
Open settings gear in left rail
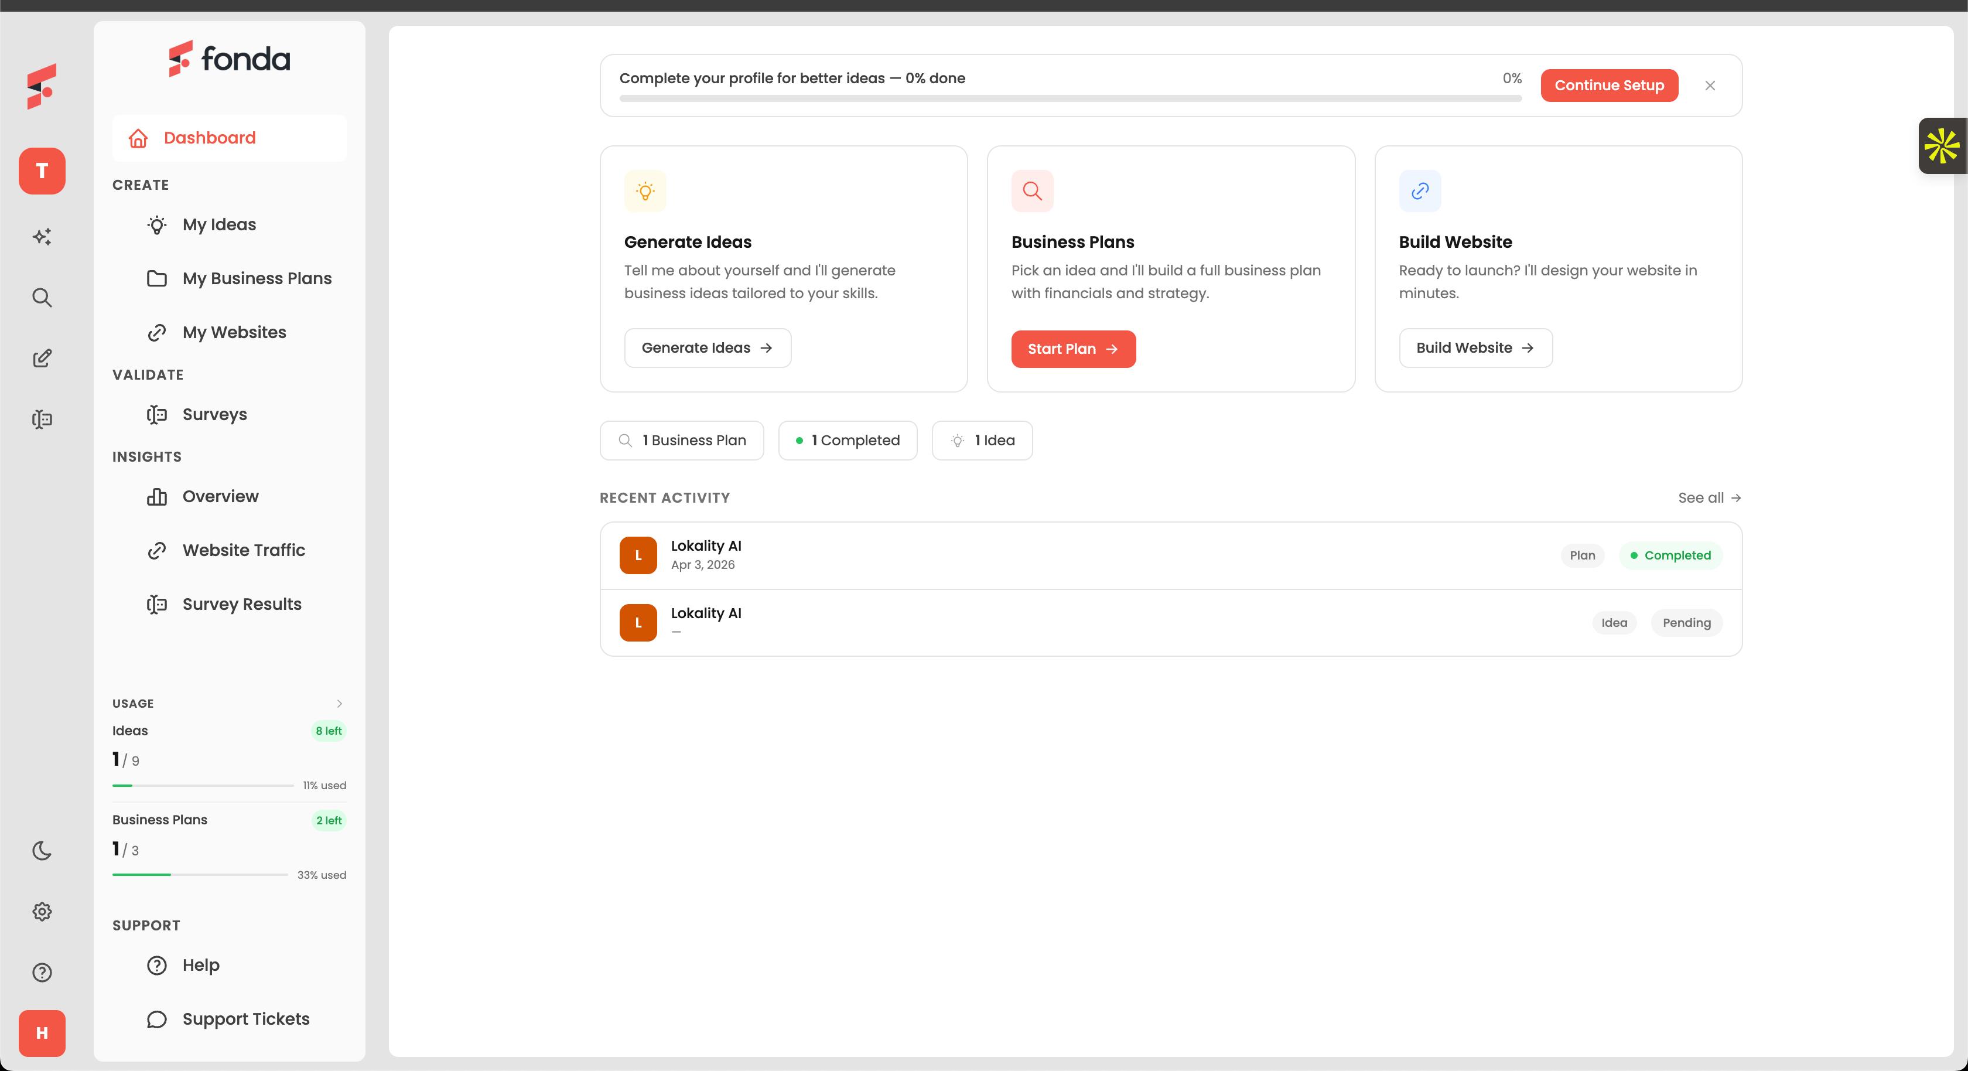(42, 911)
